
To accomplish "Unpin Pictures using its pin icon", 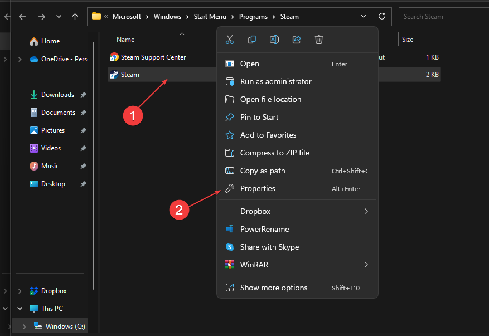I will point(83,130).
